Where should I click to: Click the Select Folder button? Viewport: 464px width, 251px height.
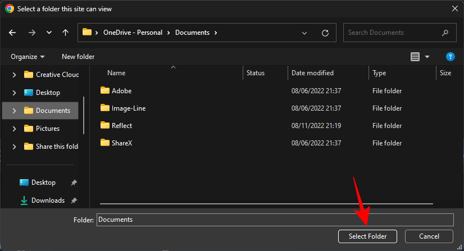(367, 236)
